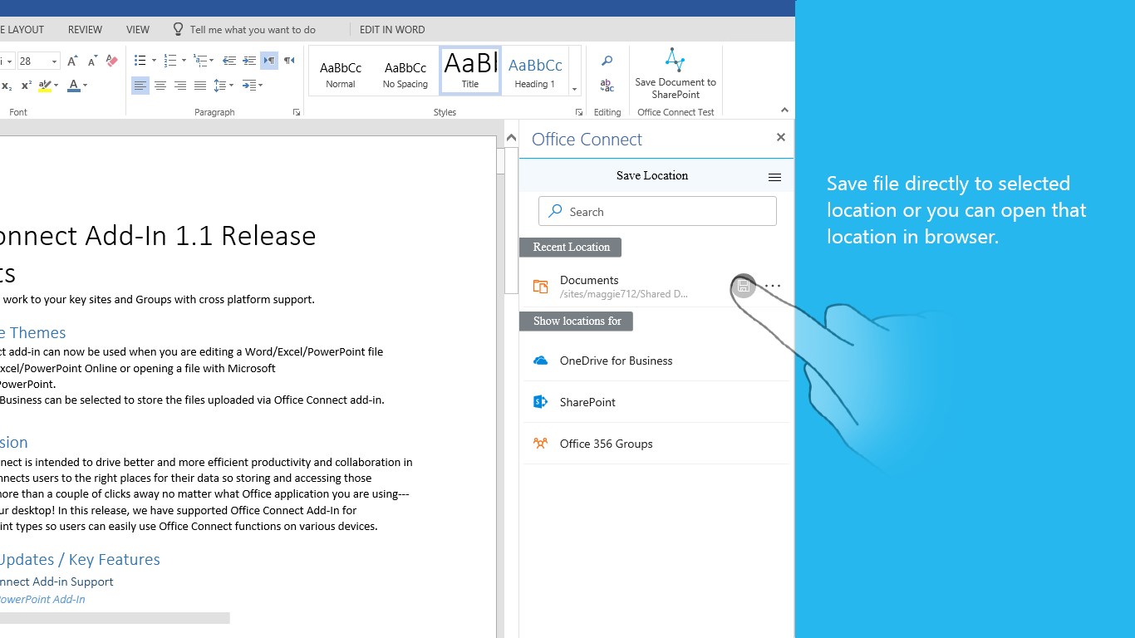Apply the No Spacing style

pyautogui.click(x=405, y=71)
